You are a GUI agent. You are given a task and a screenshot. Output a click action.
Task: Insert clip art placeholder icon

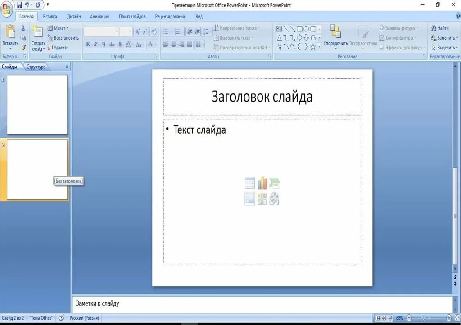tap(262, 199)
